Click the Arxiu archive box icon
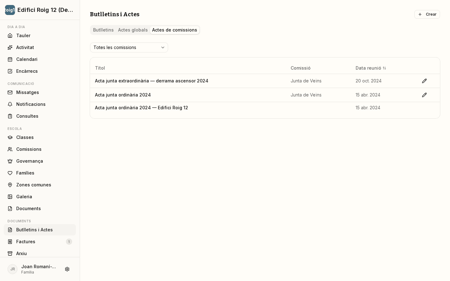450x281 pixels. (10, 254)
